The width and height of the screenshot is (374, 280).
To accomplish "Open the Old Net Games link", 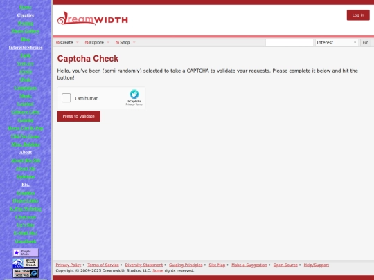I will click(x=26, y=136).
